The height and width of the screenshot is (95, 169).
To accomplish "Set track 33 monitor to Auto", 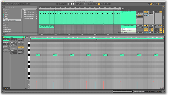I will (140, 15).
